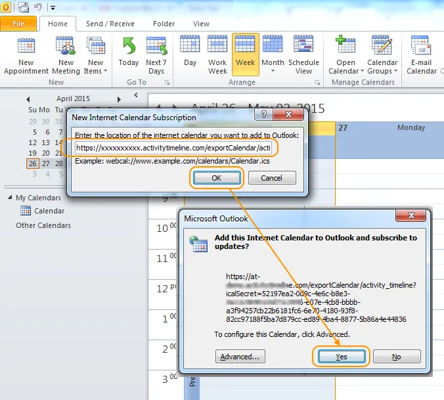Open Customize Quick Access Toolbar dropdown
444x400 pixels.
(x=53, y=8)
